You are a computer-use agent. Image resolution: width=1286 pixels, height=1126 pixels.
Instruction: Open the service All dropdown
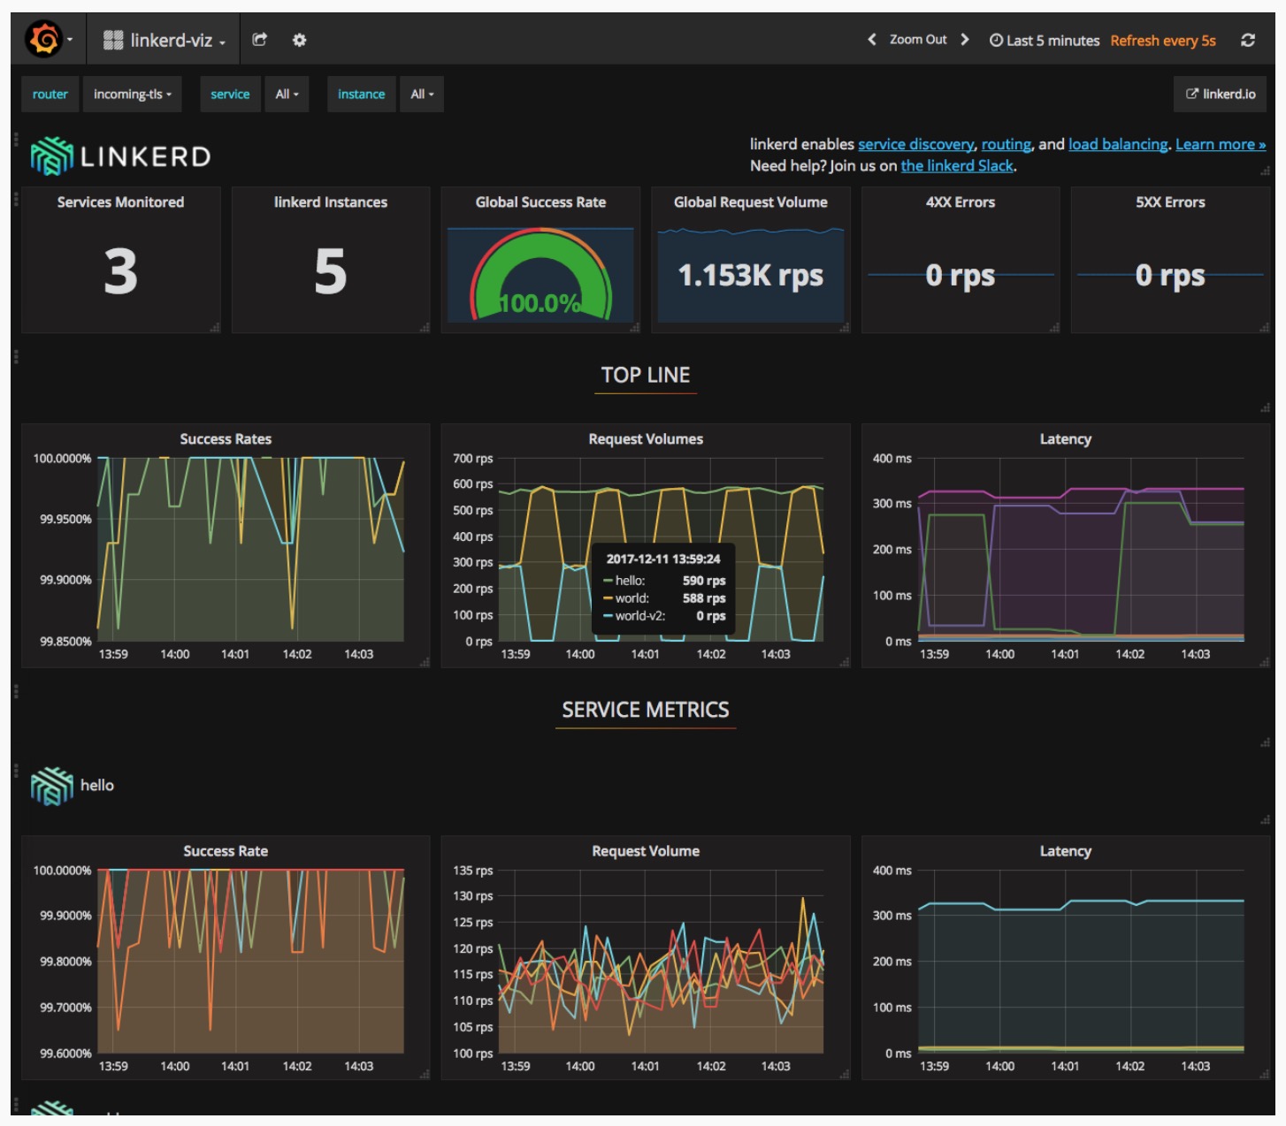pyautogui.click(x=287, y=95)
